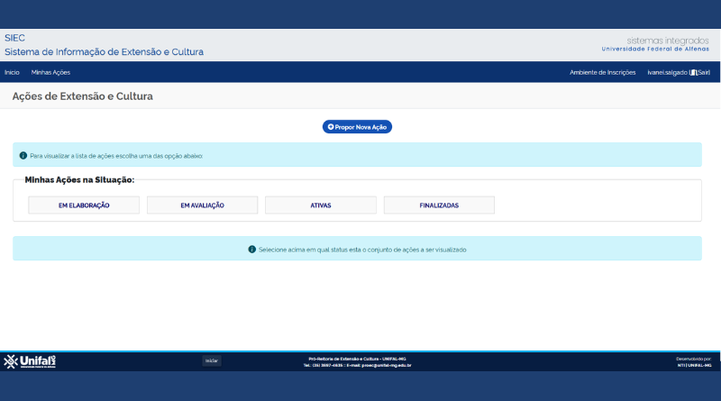Viewport: 721px width, 401px height.
Task: Click the sistemas integrados logo
Action: [x=657, y=43]
